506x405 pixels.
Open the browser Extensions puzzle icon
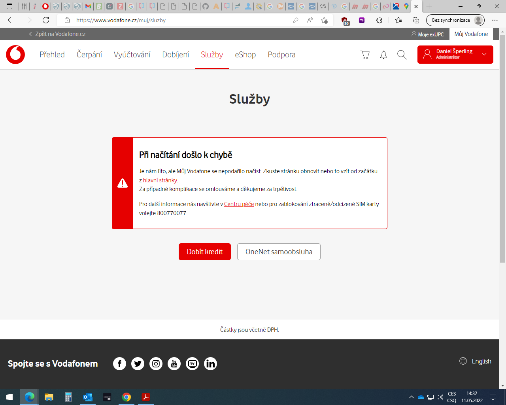(379, 20)
